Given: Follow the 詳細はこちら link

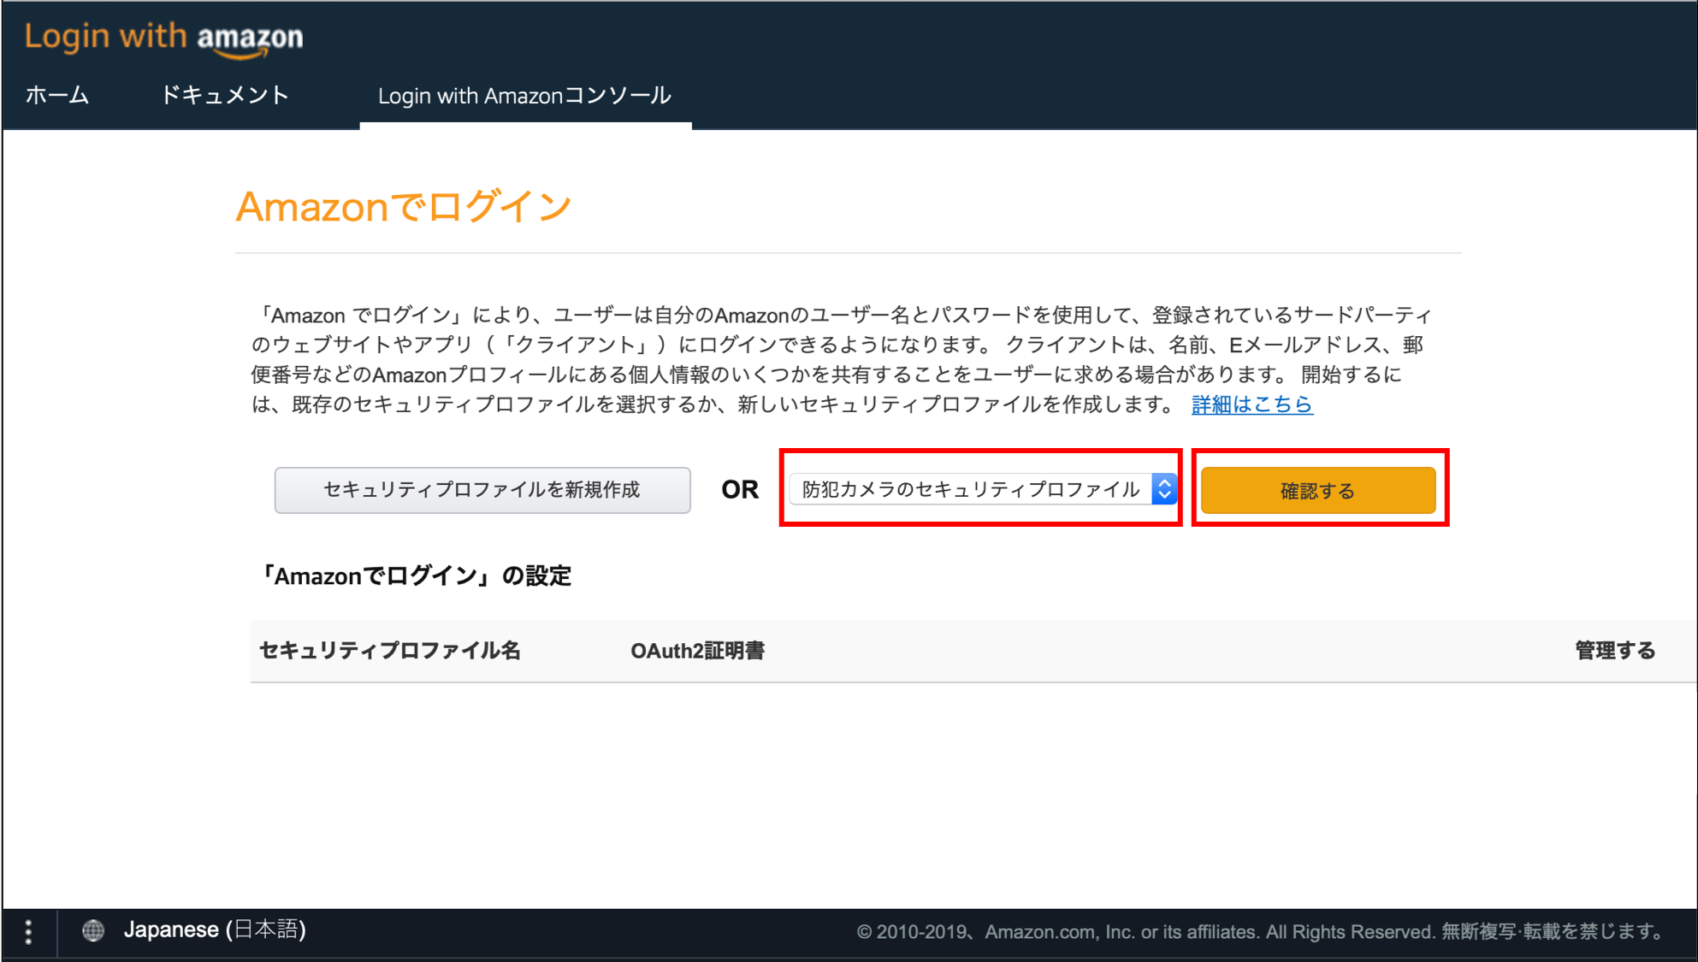Looking at the screenshot, I should tap(1251, 404).
